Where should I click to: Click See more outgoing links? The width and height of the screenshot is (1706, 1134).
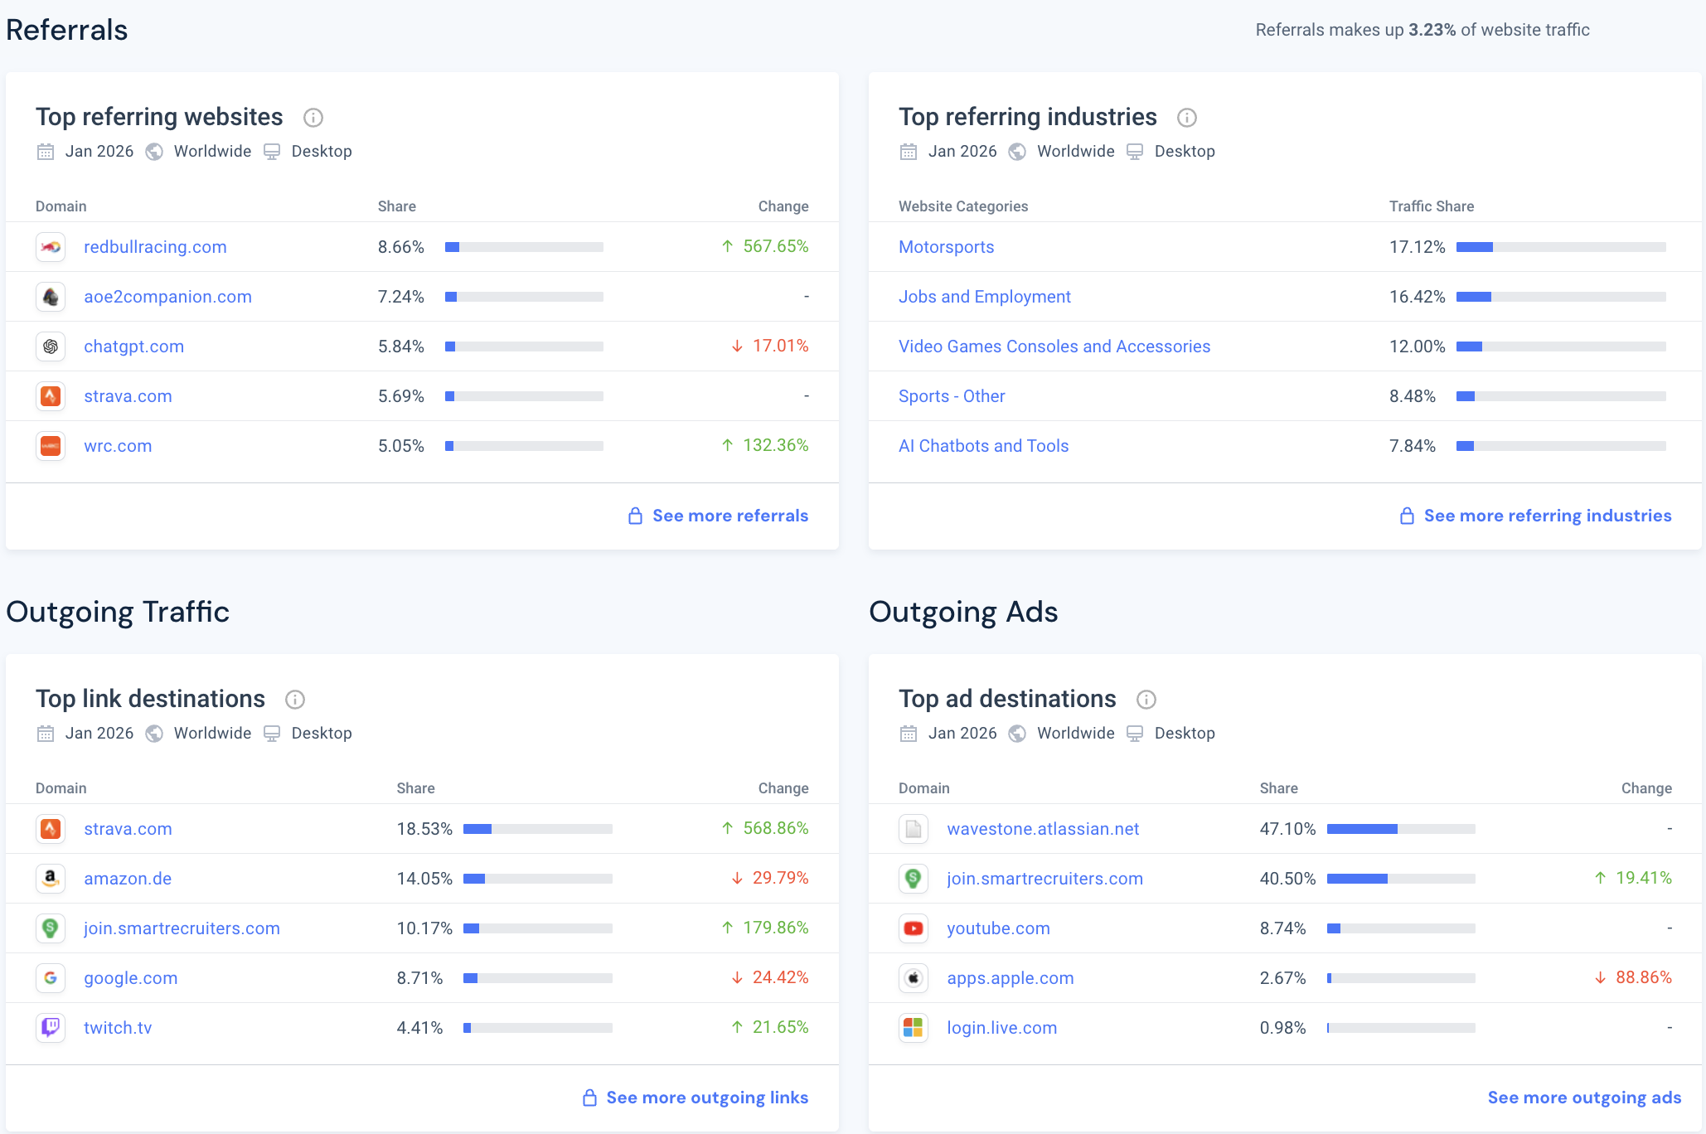(x=706, y=1098)
